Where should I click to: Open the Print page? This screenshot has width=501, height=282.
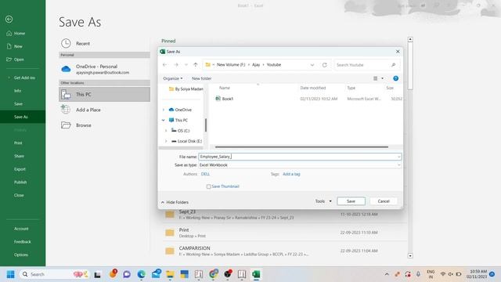pyautogui.click(x=18, y=143)
